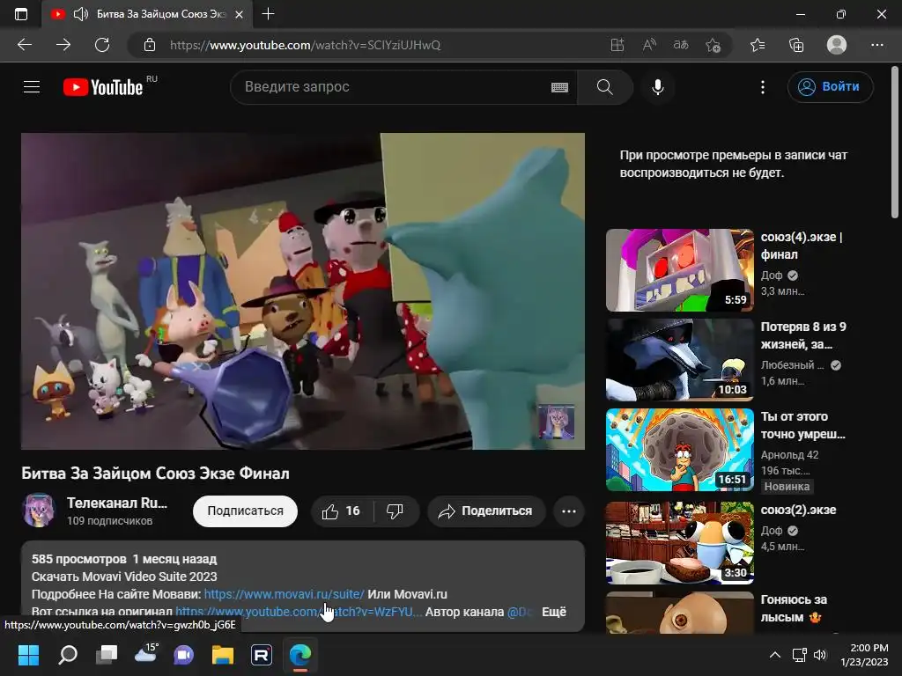The image size is (902, 676).
Task: Click the search magnifier button
Action: click(x=604, y=87)
